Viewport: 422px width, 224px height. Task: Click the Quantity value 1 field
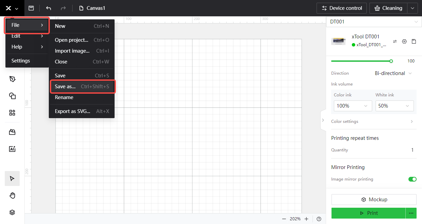point(412,150)
